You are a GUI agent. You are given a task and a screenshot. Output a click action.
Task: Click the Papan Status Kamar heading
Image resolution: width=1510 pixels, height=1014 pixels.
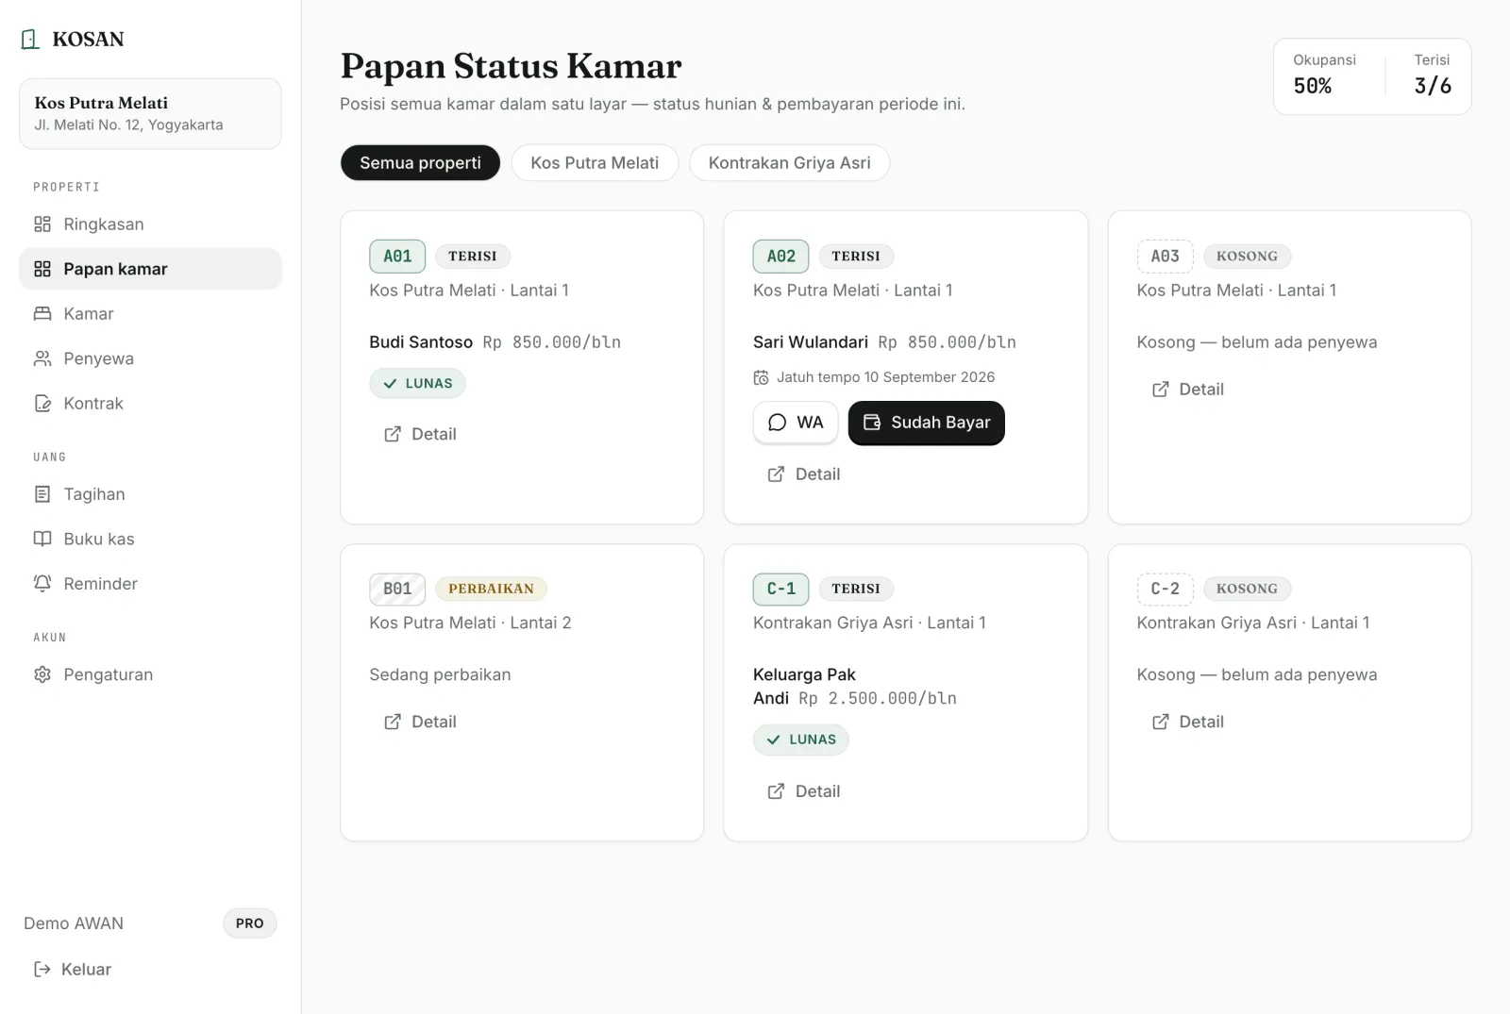point(511,66)
